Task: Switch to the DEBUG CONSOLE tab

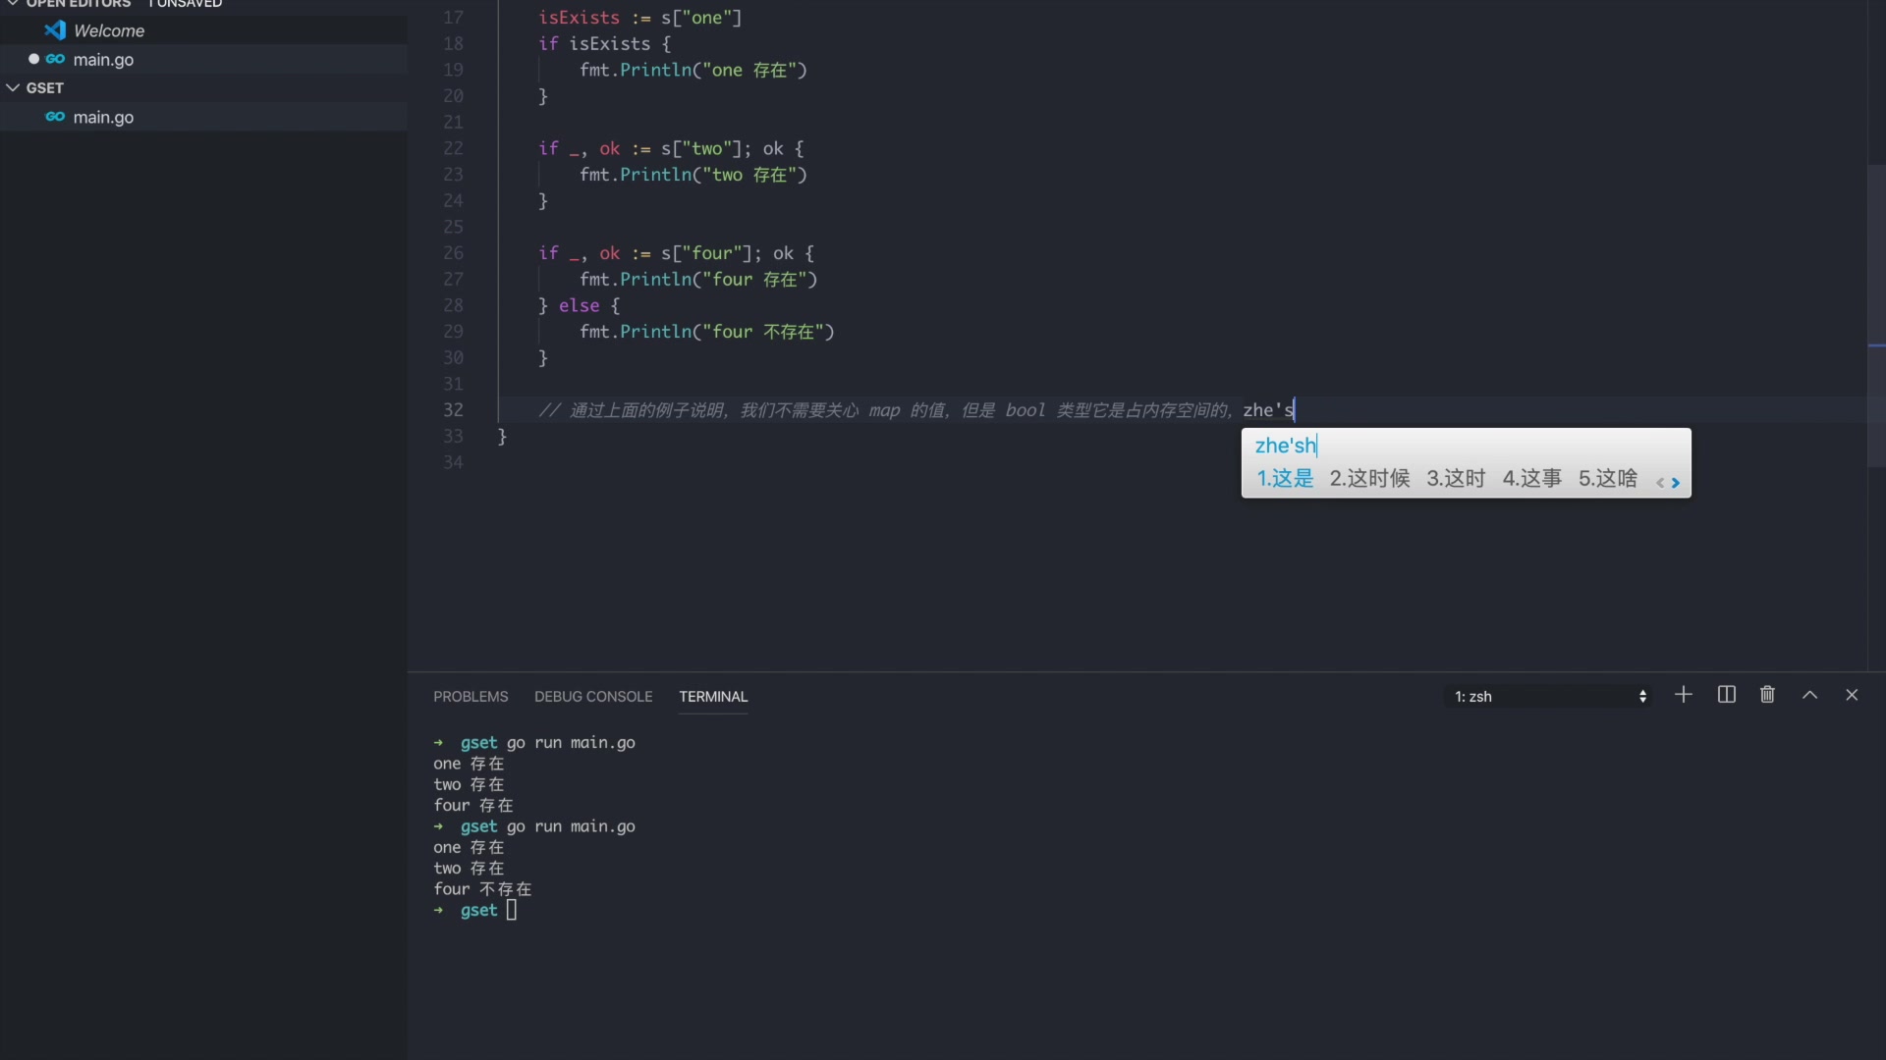Action: click(x=593, y=697)
